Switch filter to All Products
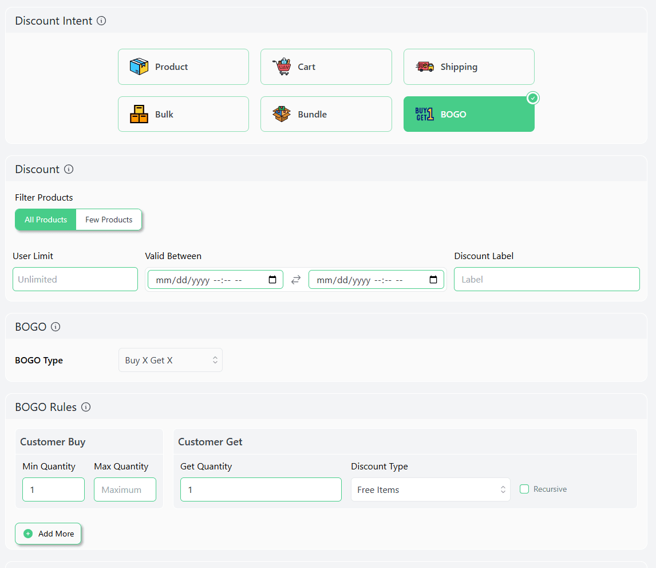Screen dimensions: 656x568 [46, 220]
